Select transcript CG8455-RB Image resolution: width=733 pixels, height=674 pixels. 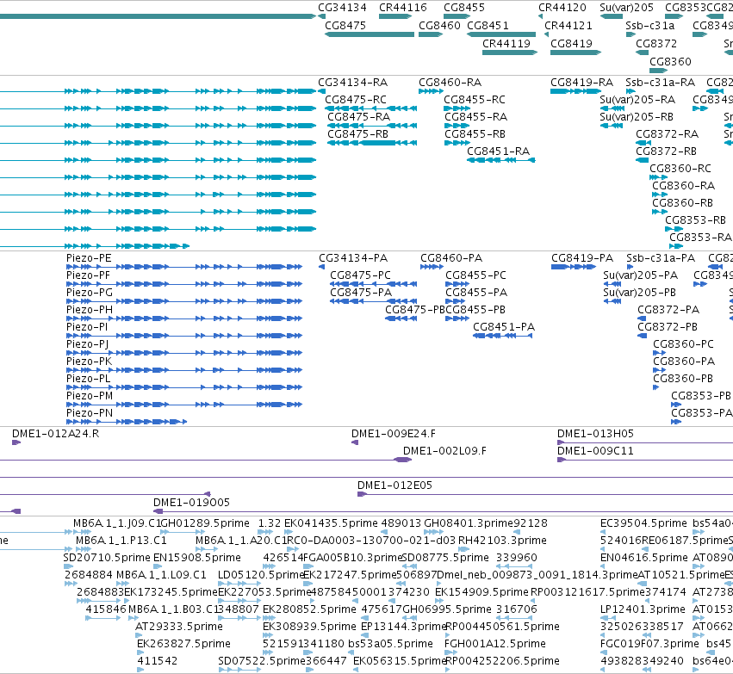point(475,134)
